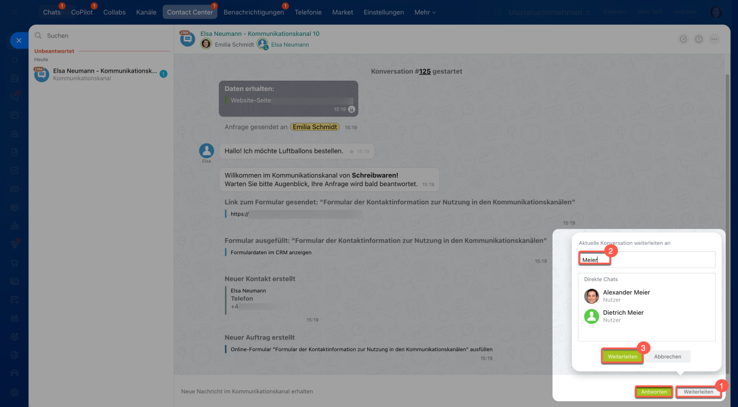Click the search magnifier icon in the sidebar
738x407 pixels.
coord(38,36)
